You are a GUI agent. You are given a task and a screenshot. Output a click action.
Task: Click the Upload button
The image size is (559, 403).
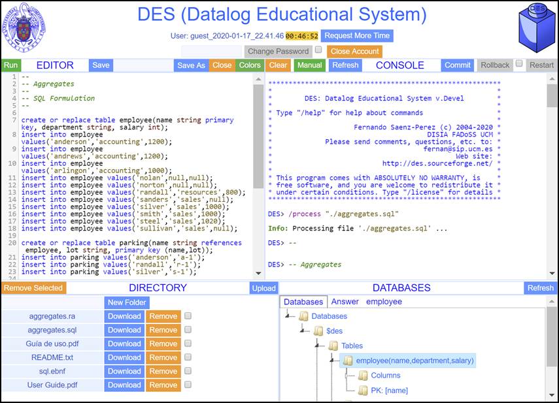[x=264, y=288]
